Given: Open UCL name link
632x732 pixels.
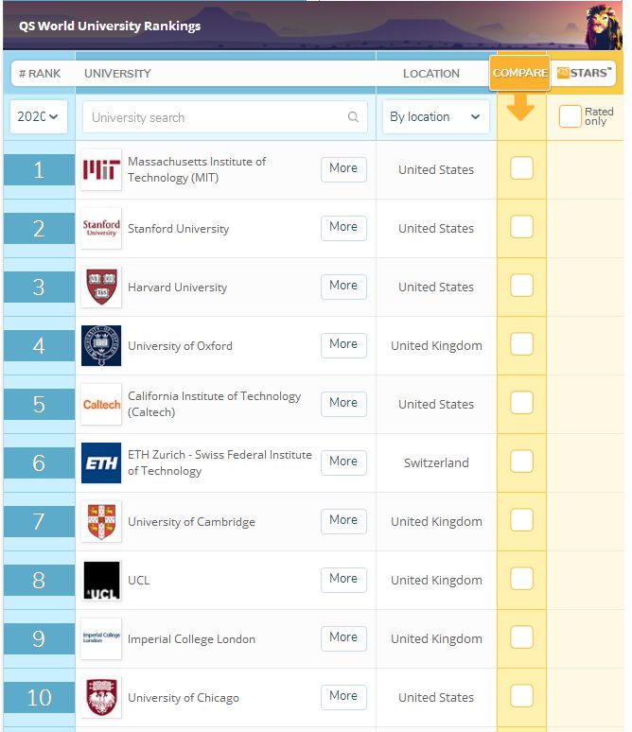Looking at the screenshot, I should coord(139,581).
